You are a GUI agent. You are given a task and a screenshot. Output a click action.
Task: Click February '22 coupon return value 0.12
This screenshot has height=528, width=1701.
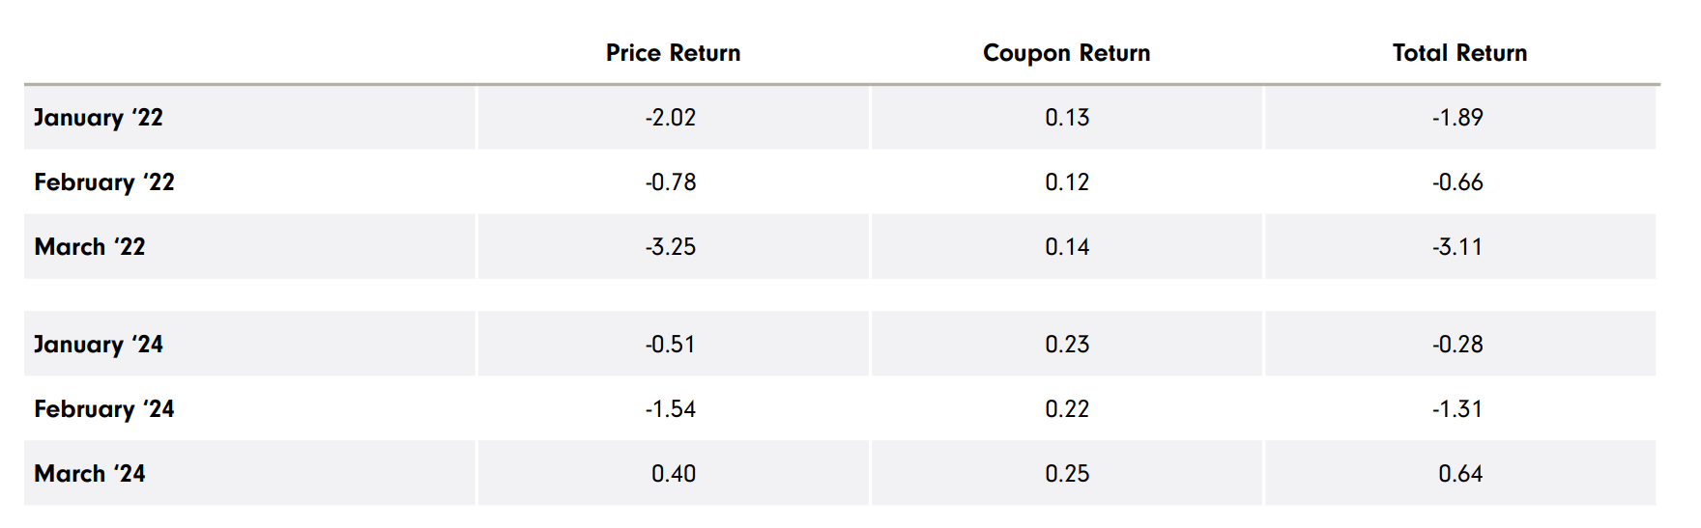pyautogui.click(x=1067, y=182)
